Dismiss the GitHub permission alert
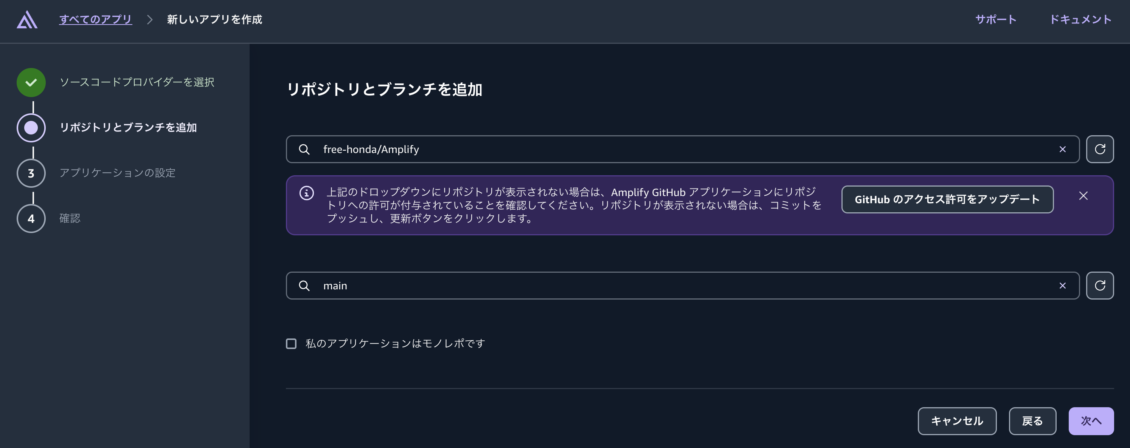The image size is (1130, 448). [x=1083, y=196]
